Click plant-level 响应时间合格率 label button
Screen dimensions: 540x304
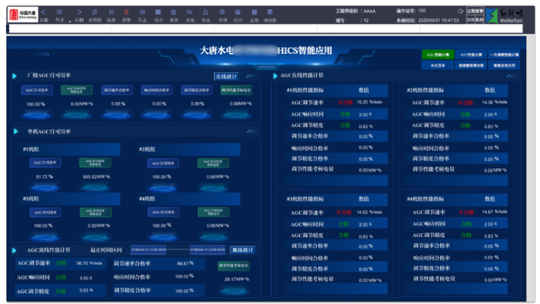click(x=156, y=90)
